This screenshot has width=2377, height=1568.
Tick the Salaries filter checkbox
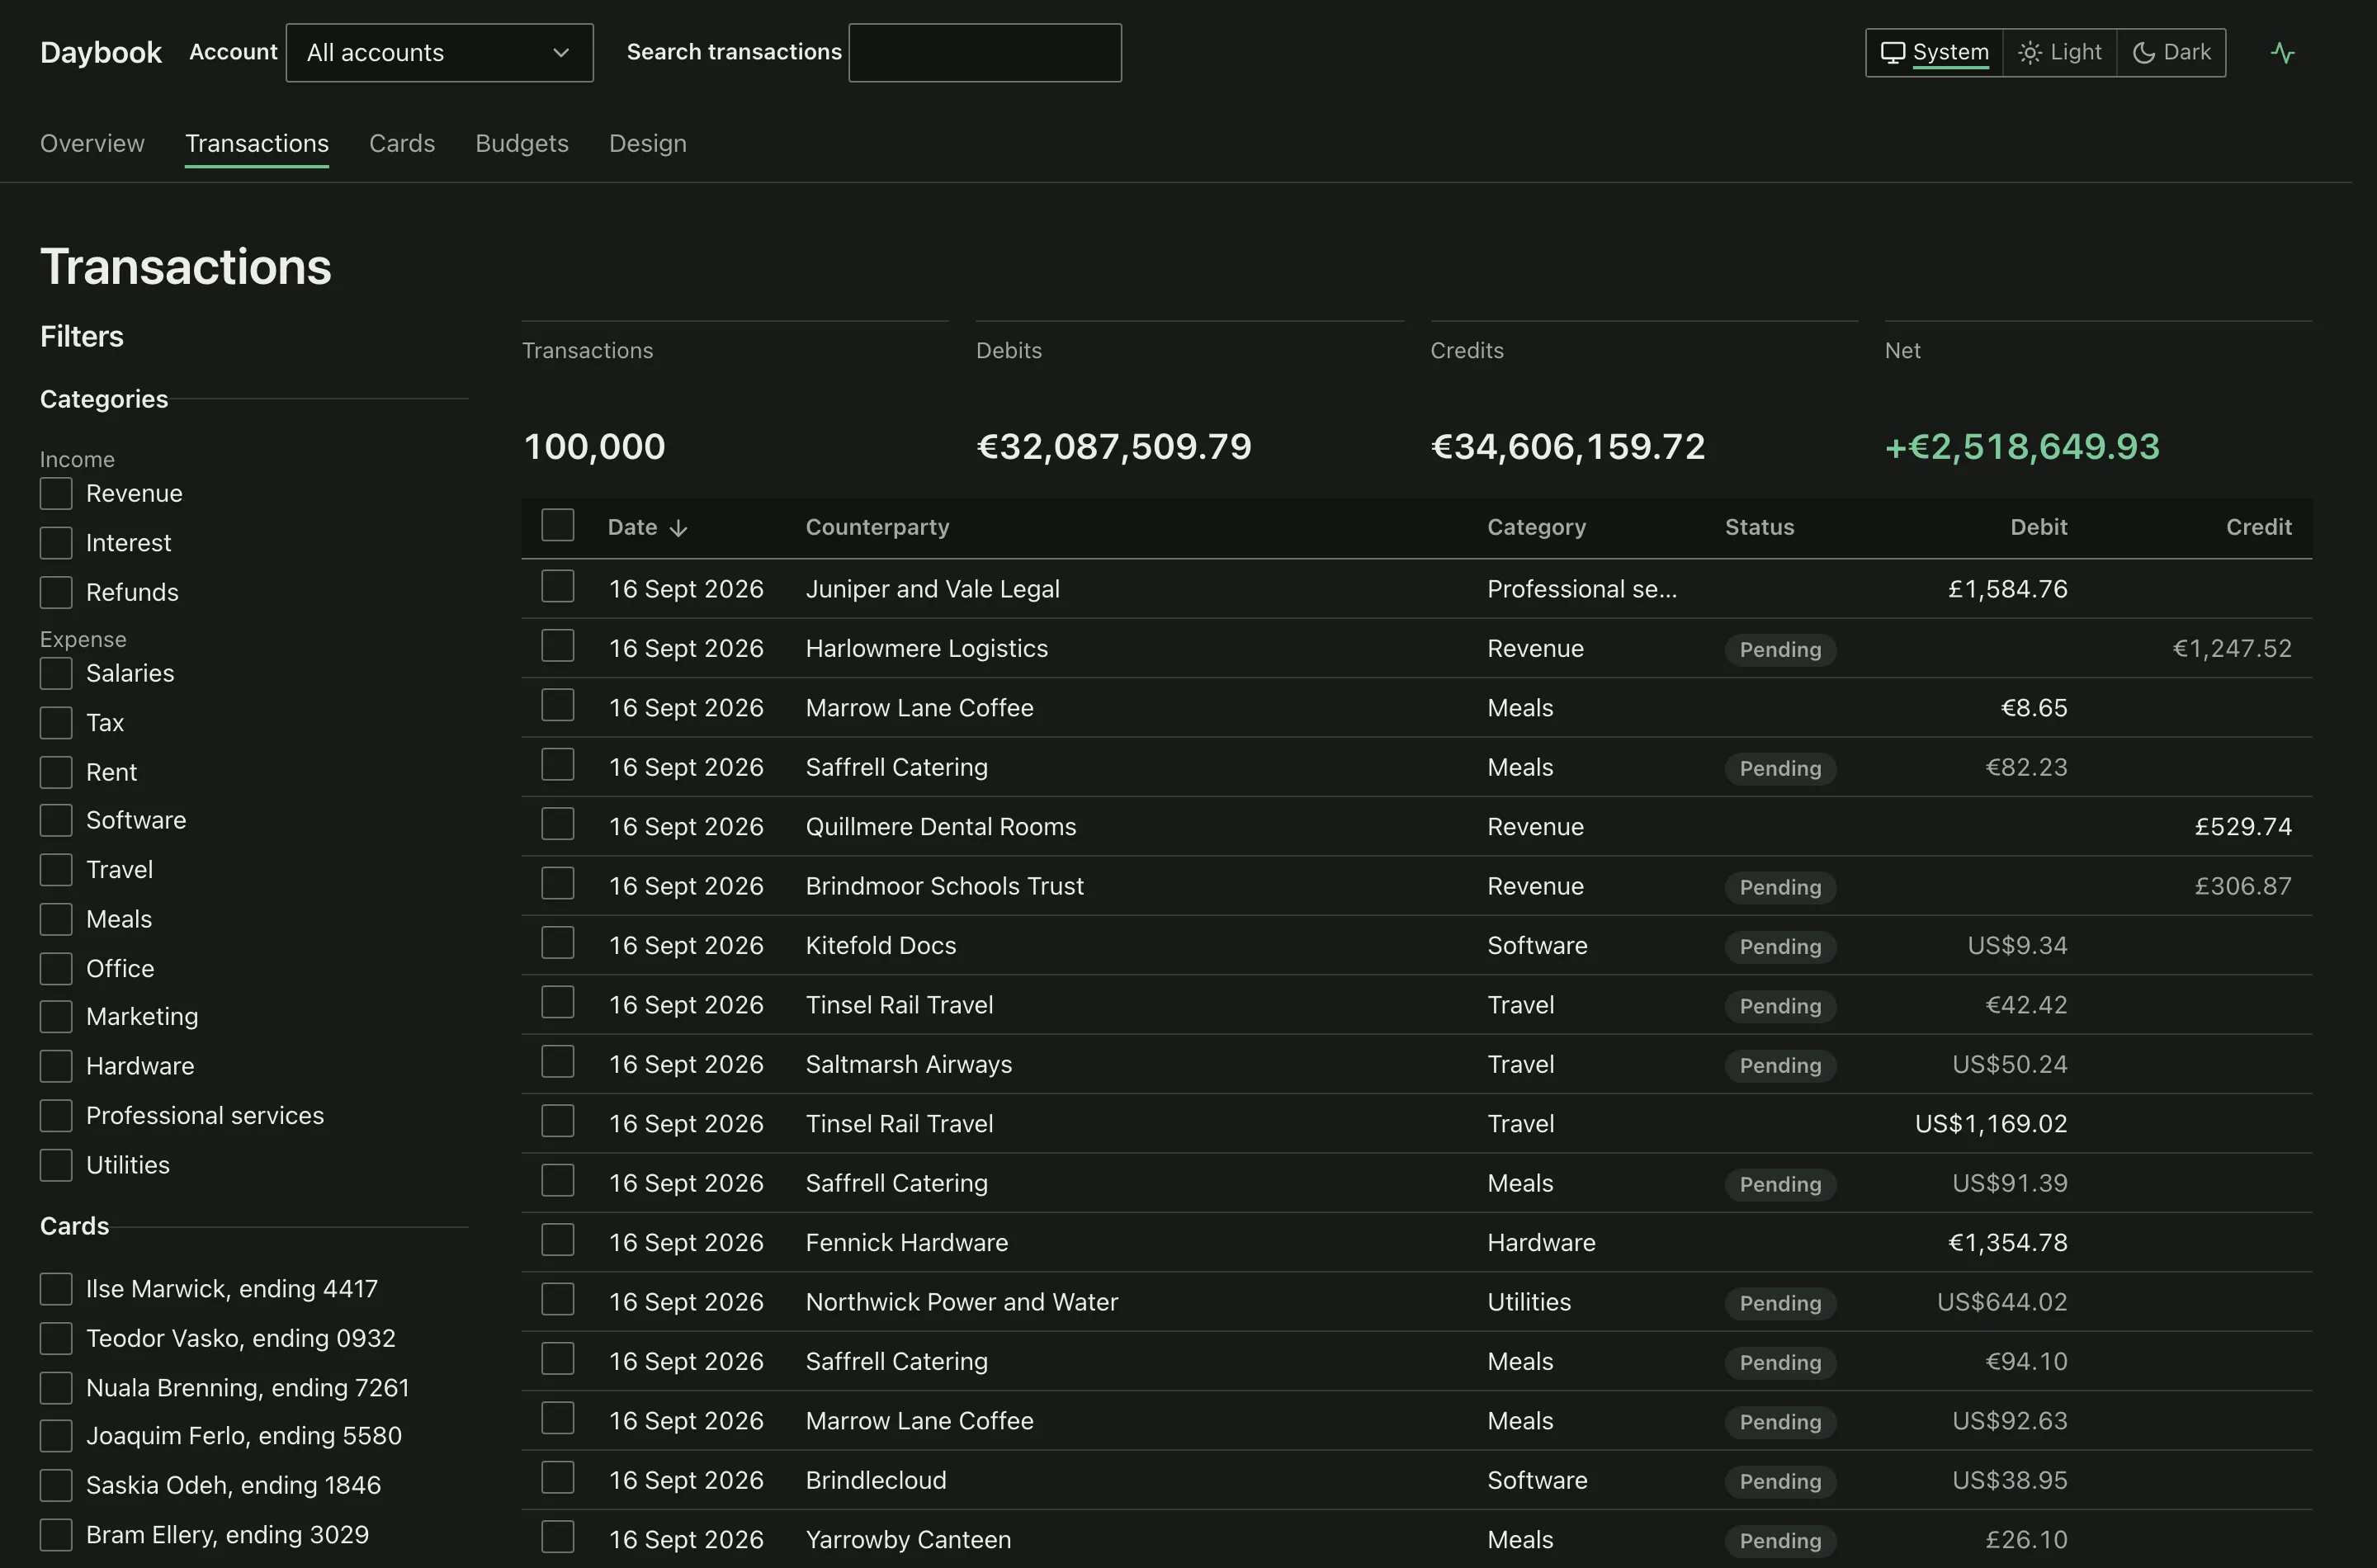pos(56,673)
